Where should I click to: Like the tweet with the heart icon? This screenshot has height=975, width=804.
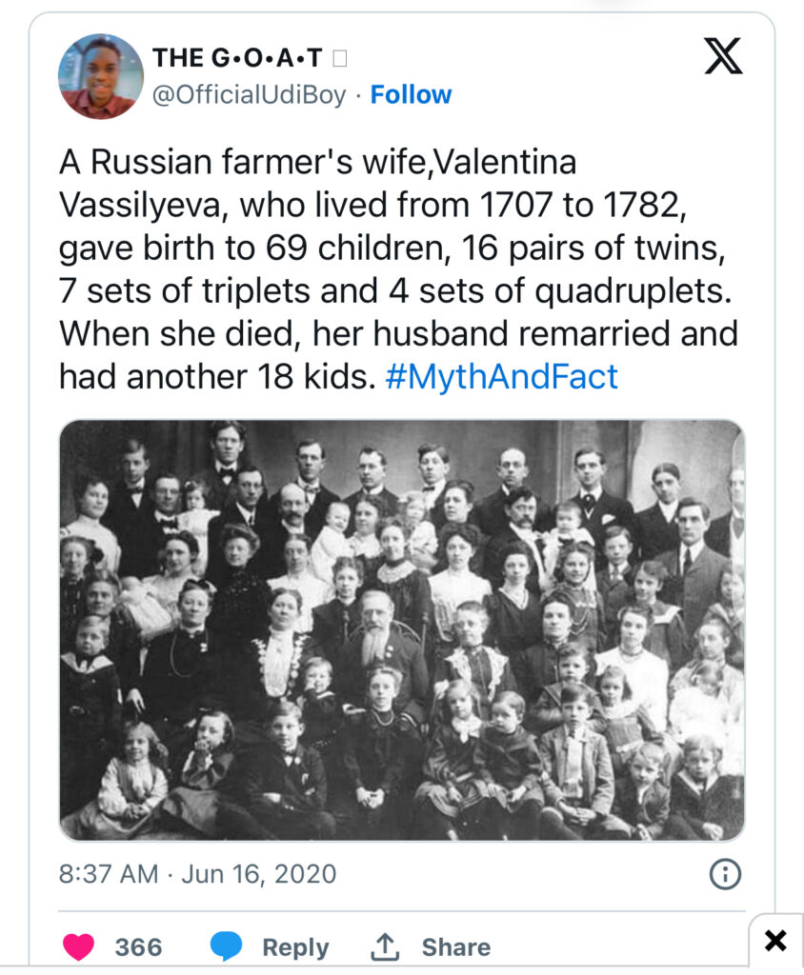[78, 946]
